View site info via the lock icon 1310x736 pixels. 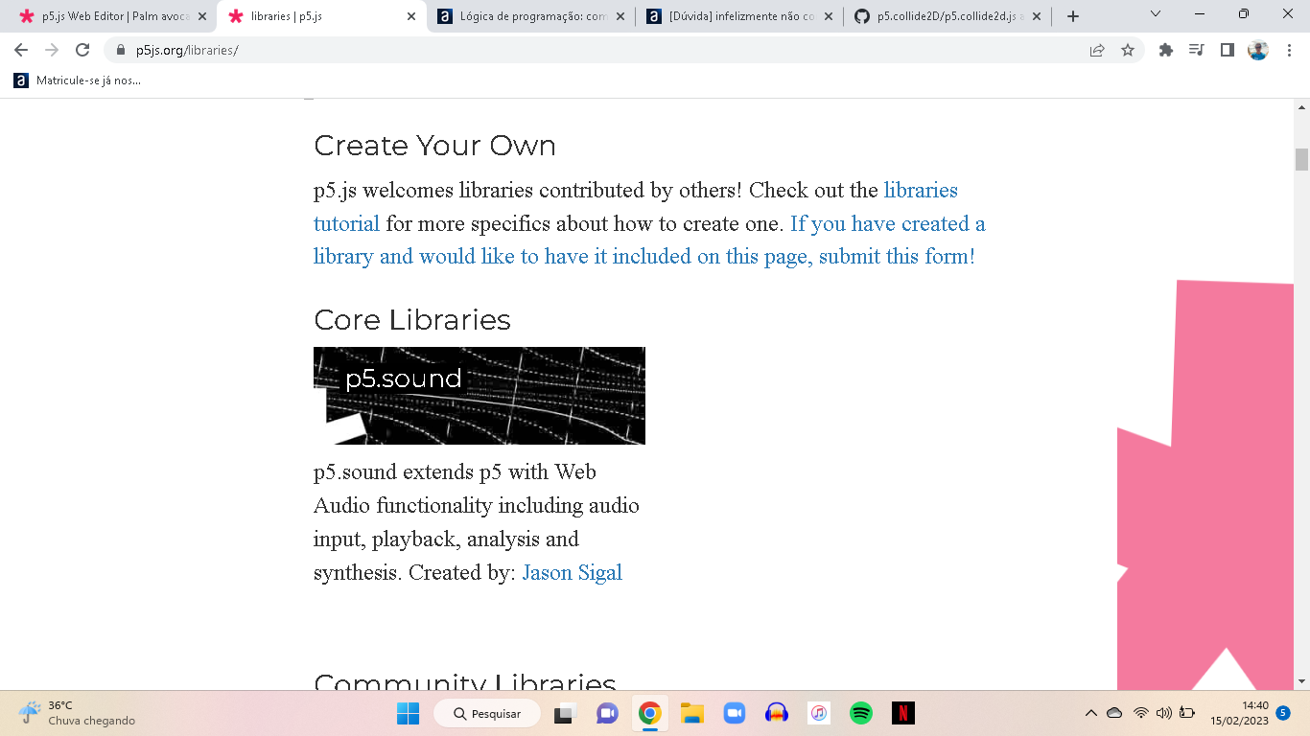(x=120, y=50)
